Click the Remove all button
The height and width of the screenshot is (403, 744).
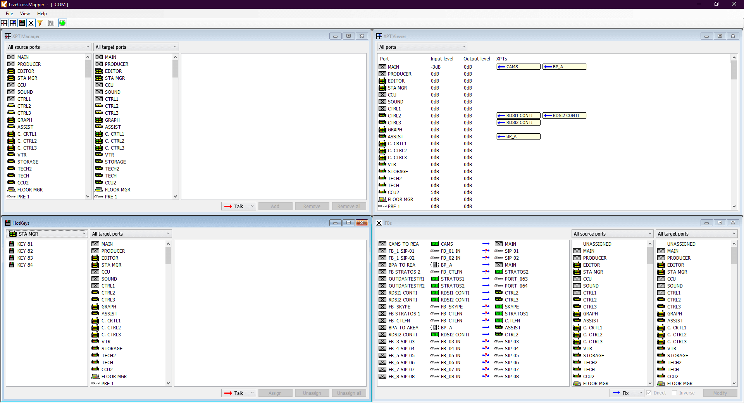point(349,206)
